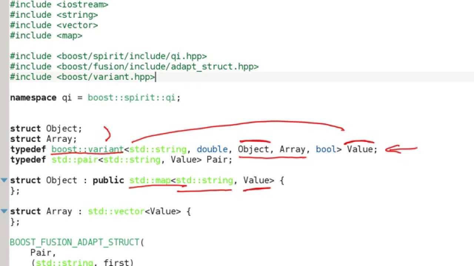Click the #include <iostream> line
The width and height of the screenshot is (474, 266).
[59, 4]
